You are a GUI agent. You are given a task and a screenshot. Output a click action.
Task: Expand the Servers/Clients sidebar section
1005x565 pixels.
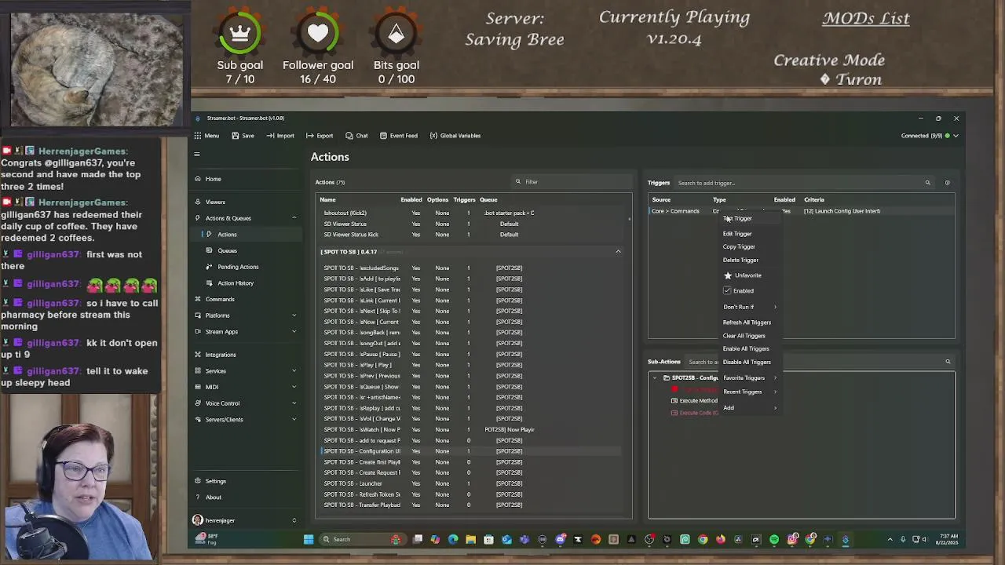click(x=294, y=419)
